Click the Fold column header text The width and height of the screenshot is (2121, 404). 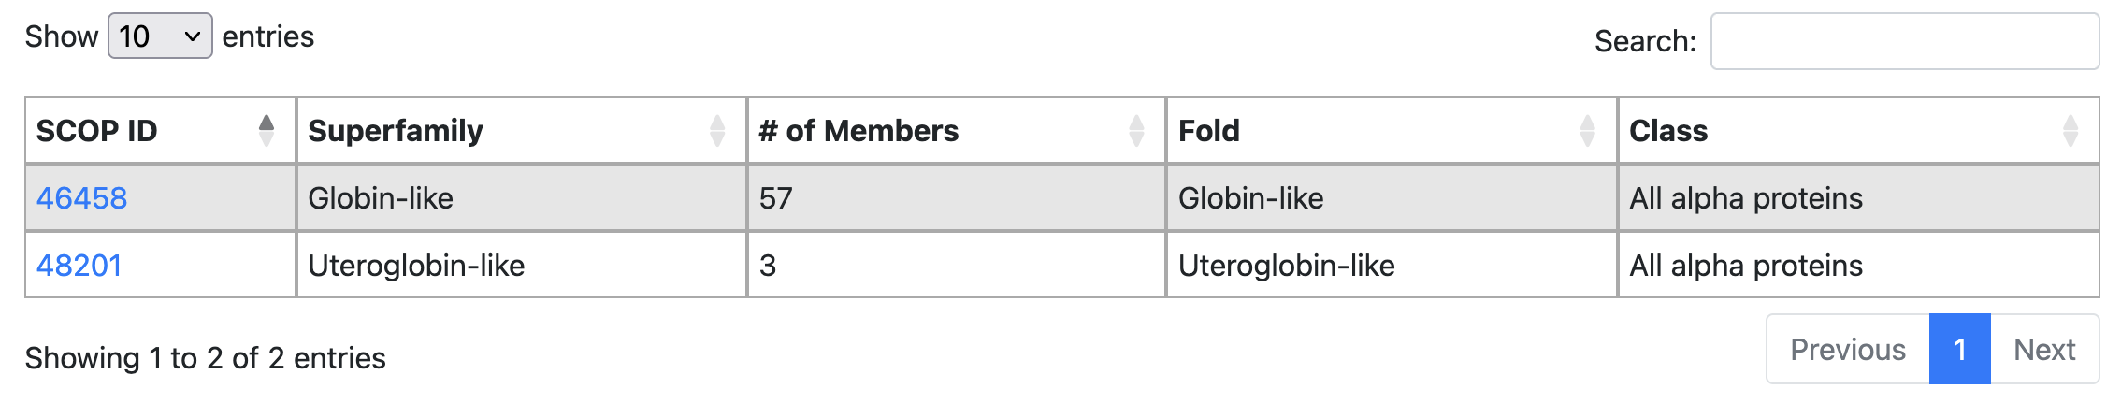[1209, 131]
